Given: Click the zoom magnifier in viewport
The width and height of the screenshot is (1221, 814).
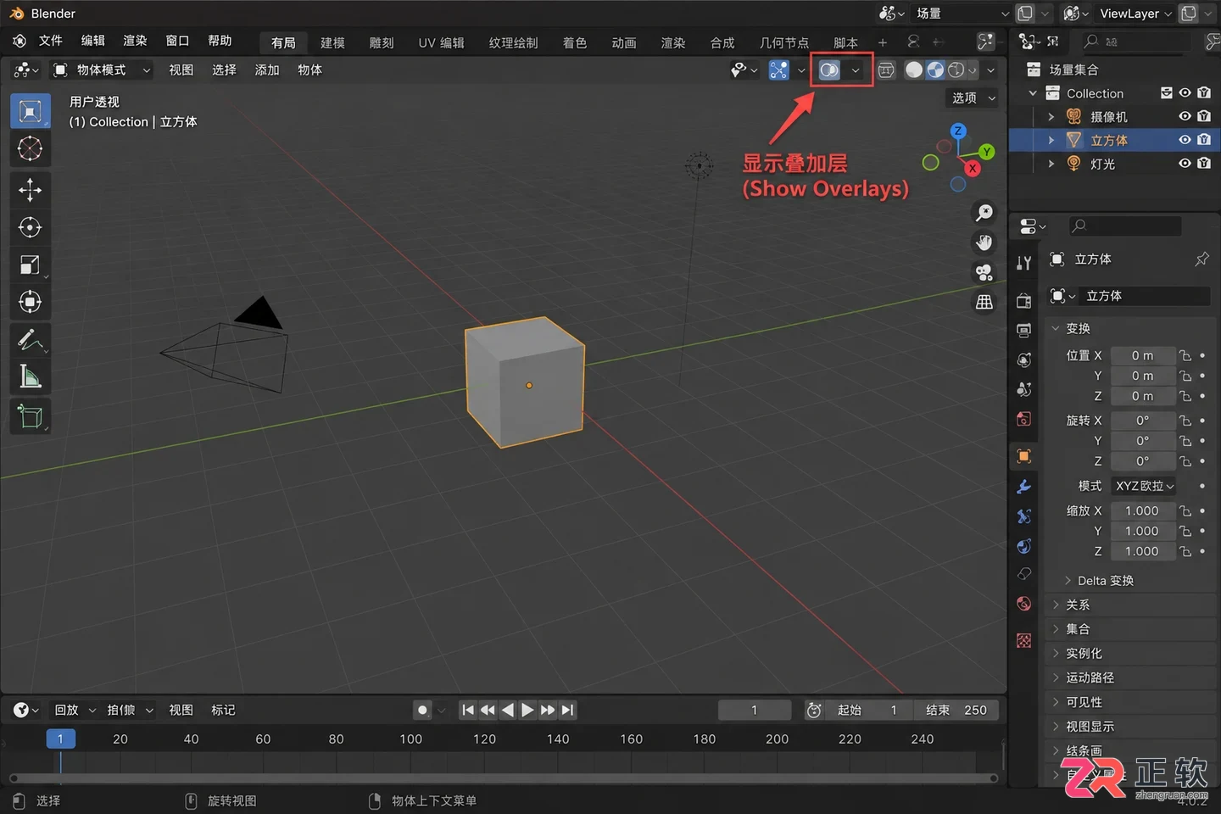Looking at the screenshot, I should [x=984, y=212].
